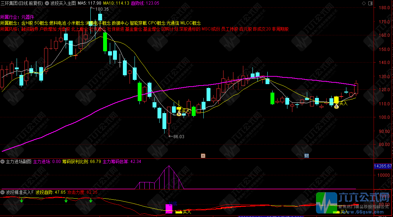
Task: Click the 回 marker at the chart bottom
Action: click(x=203, y=156)
